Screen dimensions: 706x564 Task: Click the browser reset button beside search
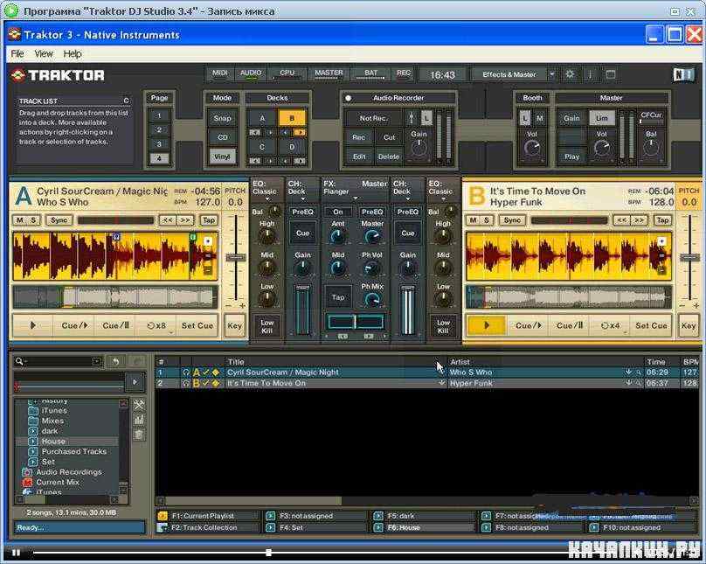tap(115, 361)
